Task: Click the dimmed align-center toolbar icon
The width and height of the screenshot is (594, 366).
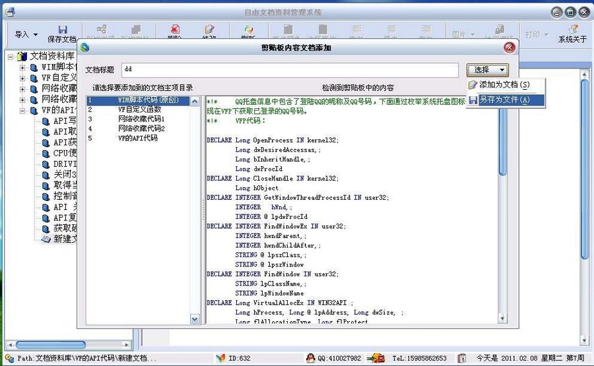Action: [391, 29]
